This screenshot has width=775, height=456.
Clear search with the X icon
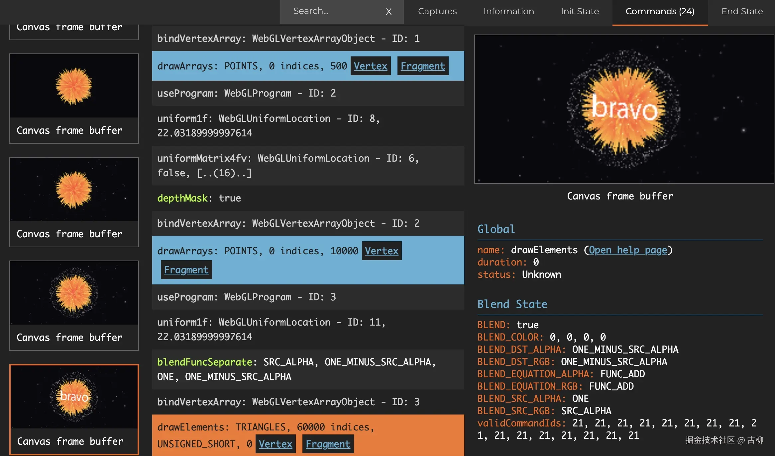pos(388,12)
